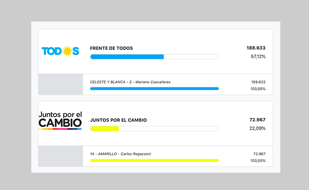Click the 100,00% under Cascallares votes
Viewport: 309px width, 190px height.
click(x=258, y=89)
